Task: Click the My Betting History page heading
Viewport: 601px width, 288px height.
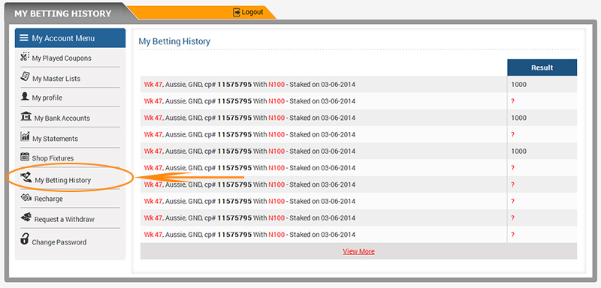Action: (174, 41)
